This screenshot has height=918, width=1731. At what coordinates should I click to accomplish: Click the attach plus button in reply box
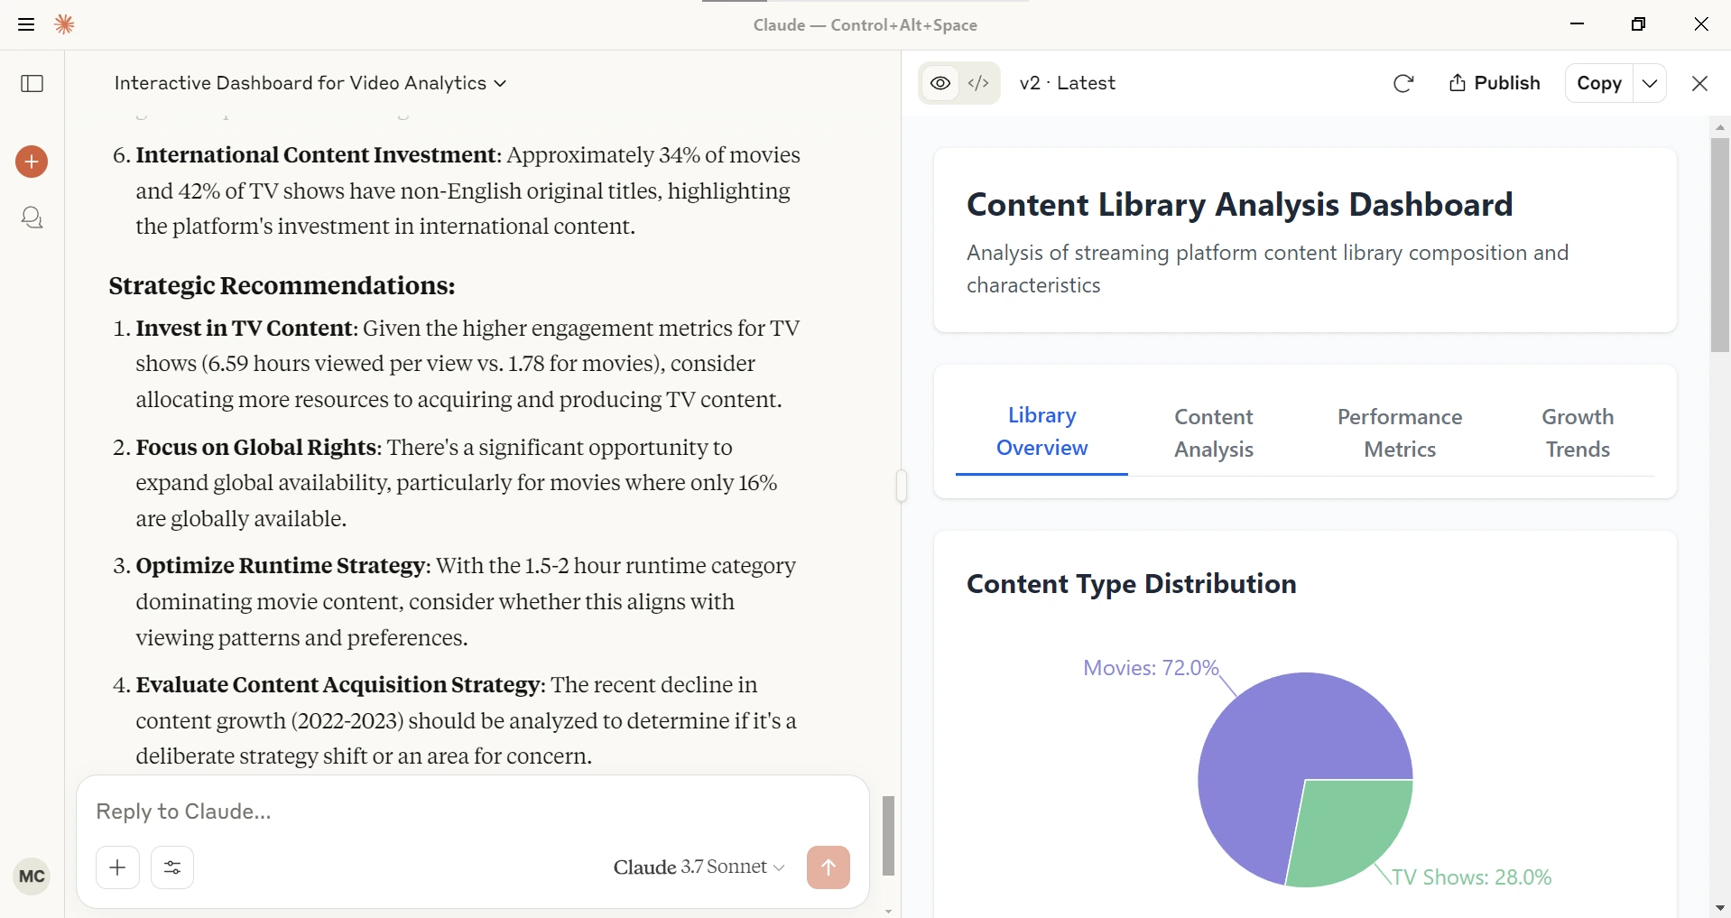[x=117, y=867]
